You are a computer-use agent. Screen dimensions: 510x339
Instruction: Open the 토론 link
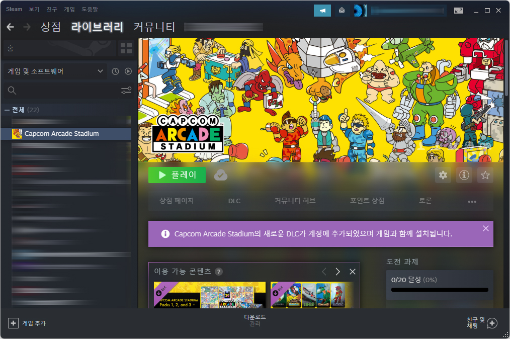[426, 201]
